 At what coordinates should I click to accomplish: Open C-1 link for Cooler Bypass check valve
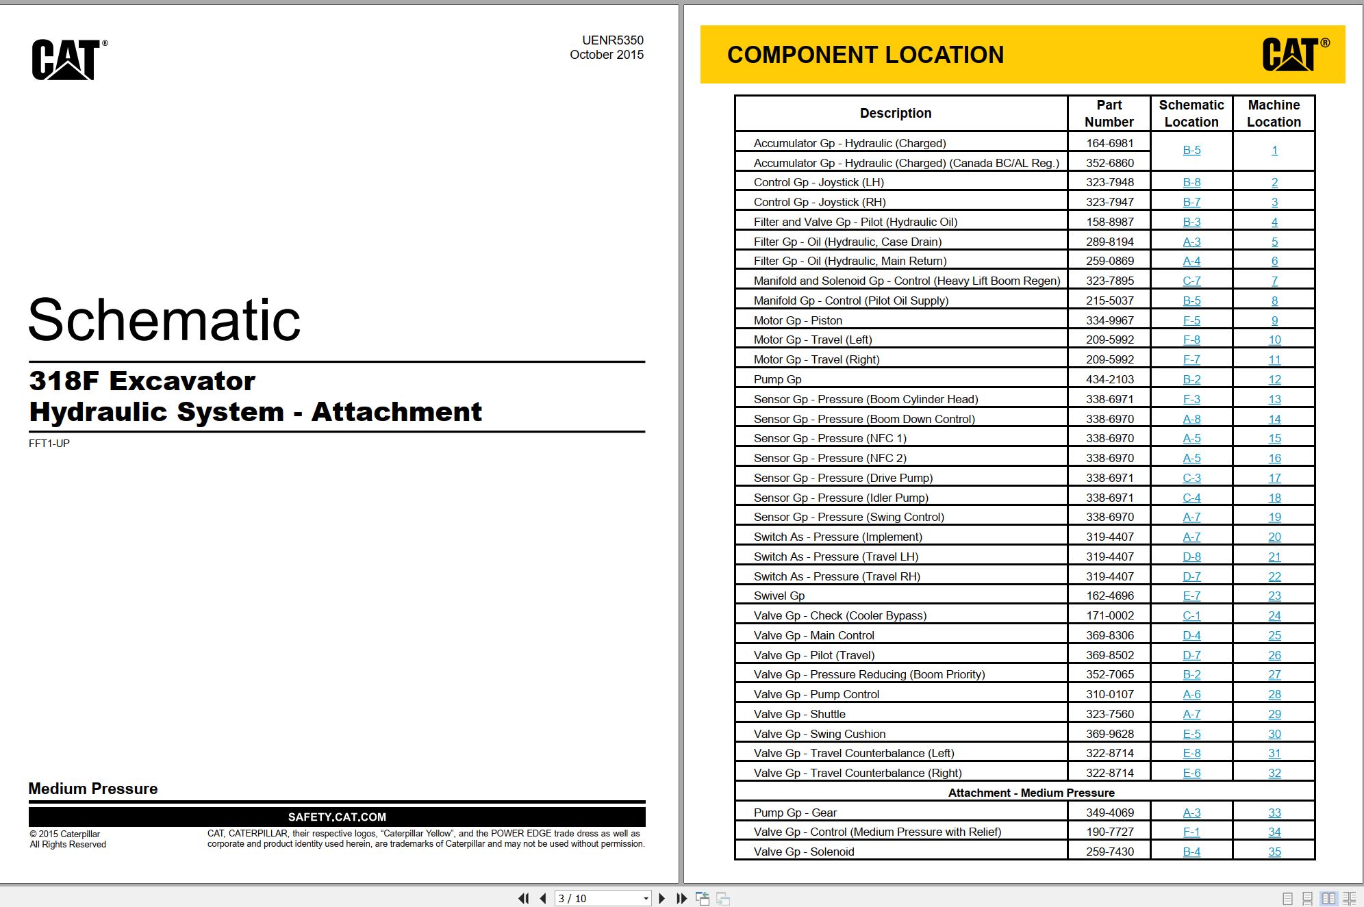point(1191,615)
